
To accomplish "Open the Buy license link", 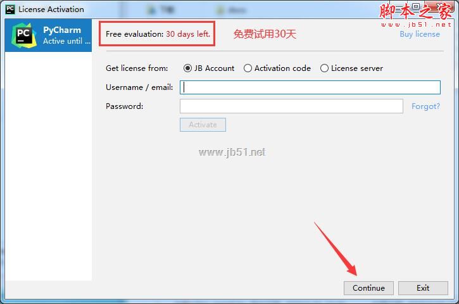I will pos(420,34).
